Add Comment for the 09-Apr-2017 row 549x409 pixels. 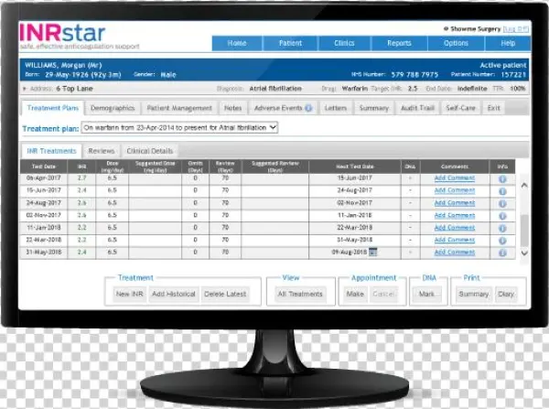pos(455,178)
